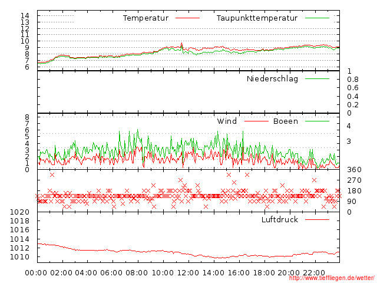
Task: Click the 90 wind direction axis label
Action: (x=352, y=202)
